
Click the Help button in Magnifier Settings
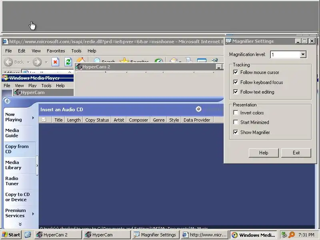[264, 153]
